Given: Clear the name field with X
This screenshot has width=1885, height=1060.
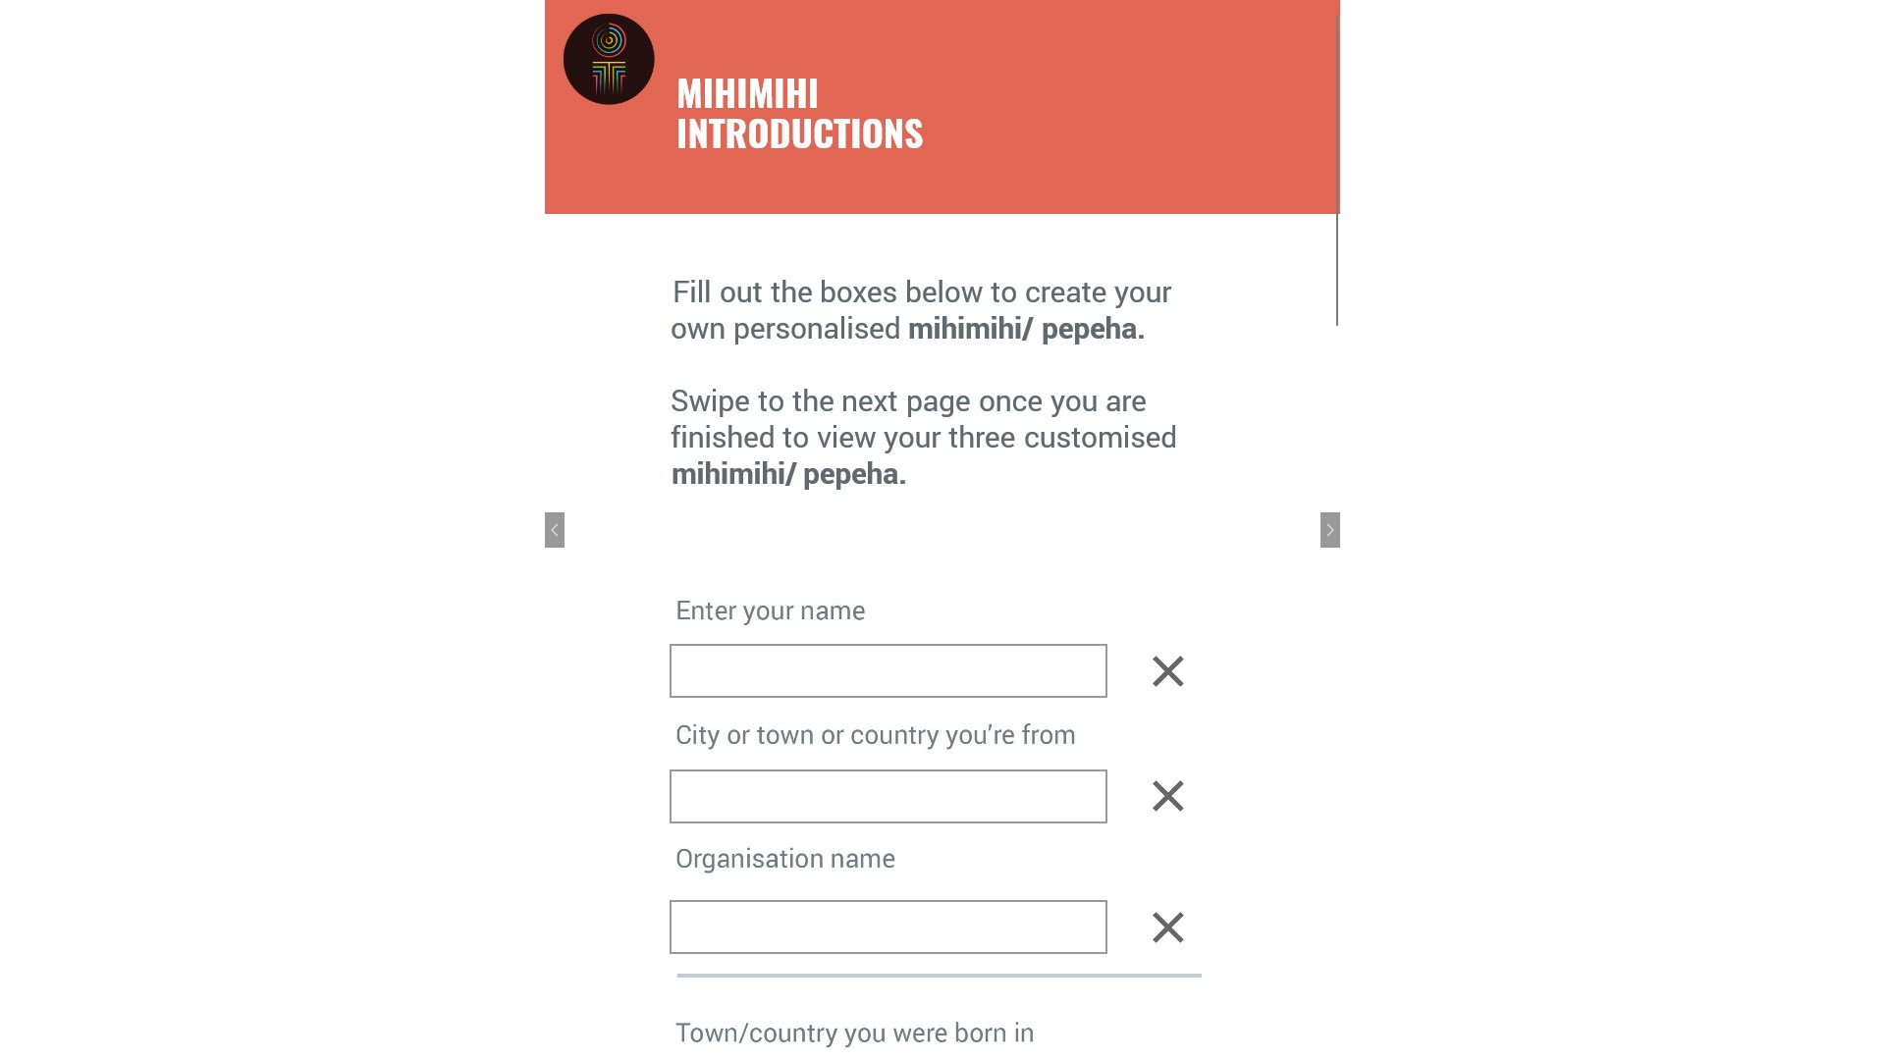Looking at the screenshot, I should point(1167,671).
